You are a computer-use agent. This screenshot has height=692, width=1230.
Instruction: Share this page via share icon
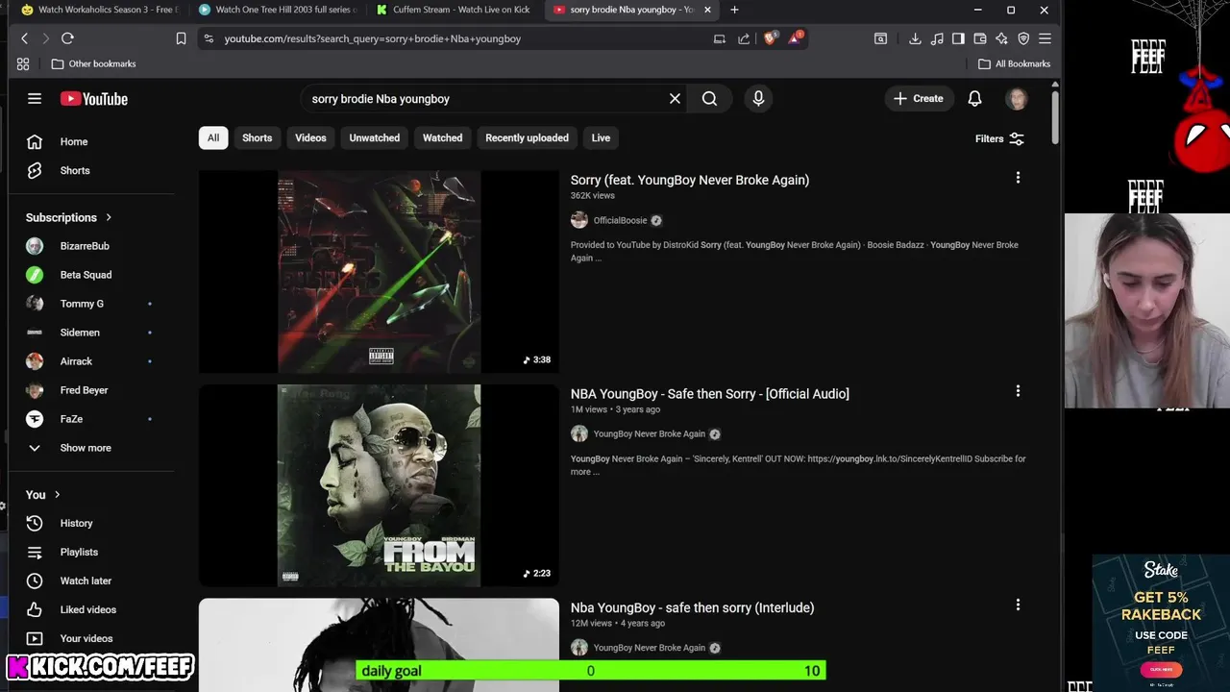pyautogui.click(x=744, y=38)
